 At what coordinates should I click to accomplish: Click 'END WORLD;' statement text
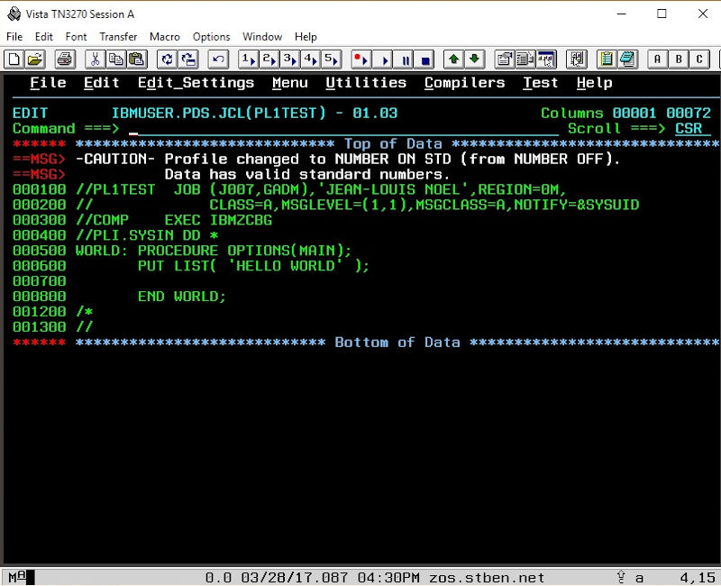(182, 297)
